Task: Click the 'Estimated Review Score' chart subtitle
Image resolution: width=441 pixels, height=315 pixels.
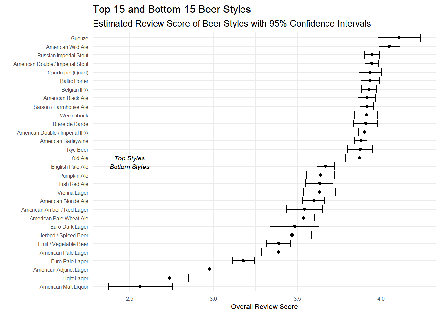Action: click(x=232, y=24)
